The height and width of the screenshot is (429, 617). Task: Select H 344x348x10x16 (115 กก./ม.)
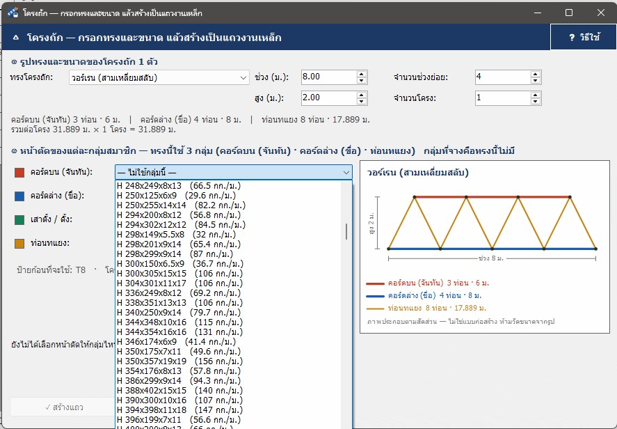tap(228, 322)
